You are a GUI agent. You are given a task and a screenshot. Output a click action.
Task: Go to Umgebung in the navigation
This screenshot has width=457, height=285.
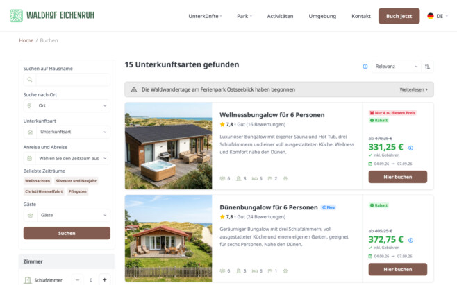(322, 16)
